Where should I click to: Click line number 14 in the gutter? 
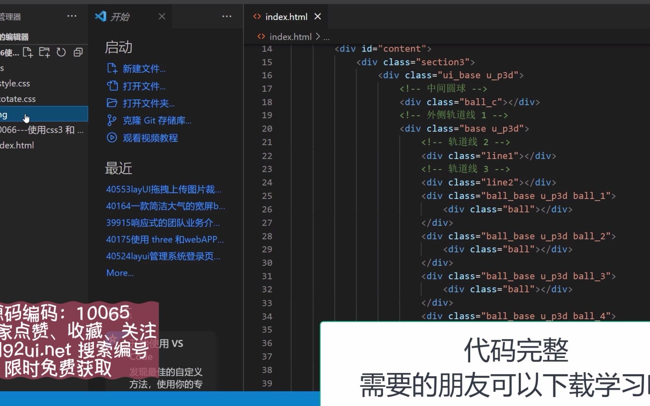(x=267, y=49)
